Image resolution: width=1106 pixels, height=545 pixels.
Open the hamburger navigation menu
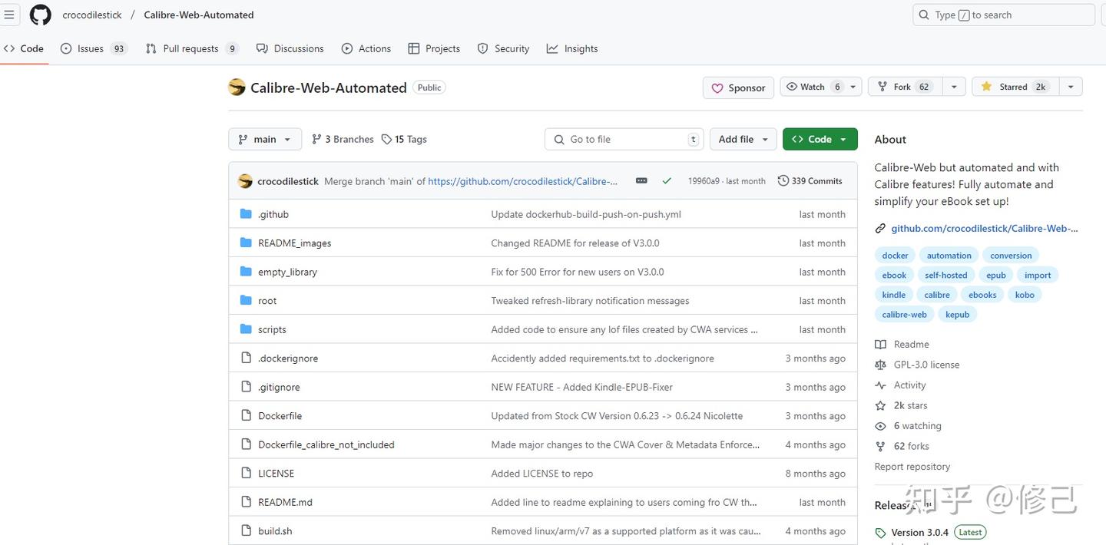[9, 15]
